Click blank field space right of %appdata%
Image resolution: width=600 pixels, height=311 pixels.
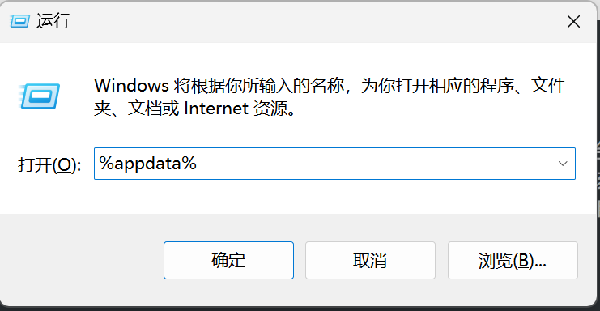373,164
